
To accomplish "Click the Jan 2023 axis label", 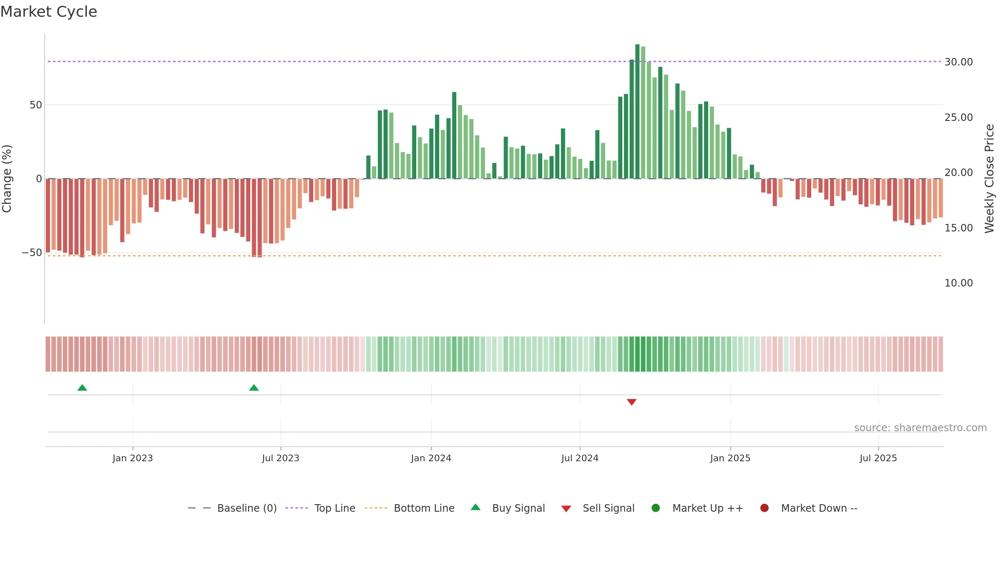I will click(x=133, y=458).
